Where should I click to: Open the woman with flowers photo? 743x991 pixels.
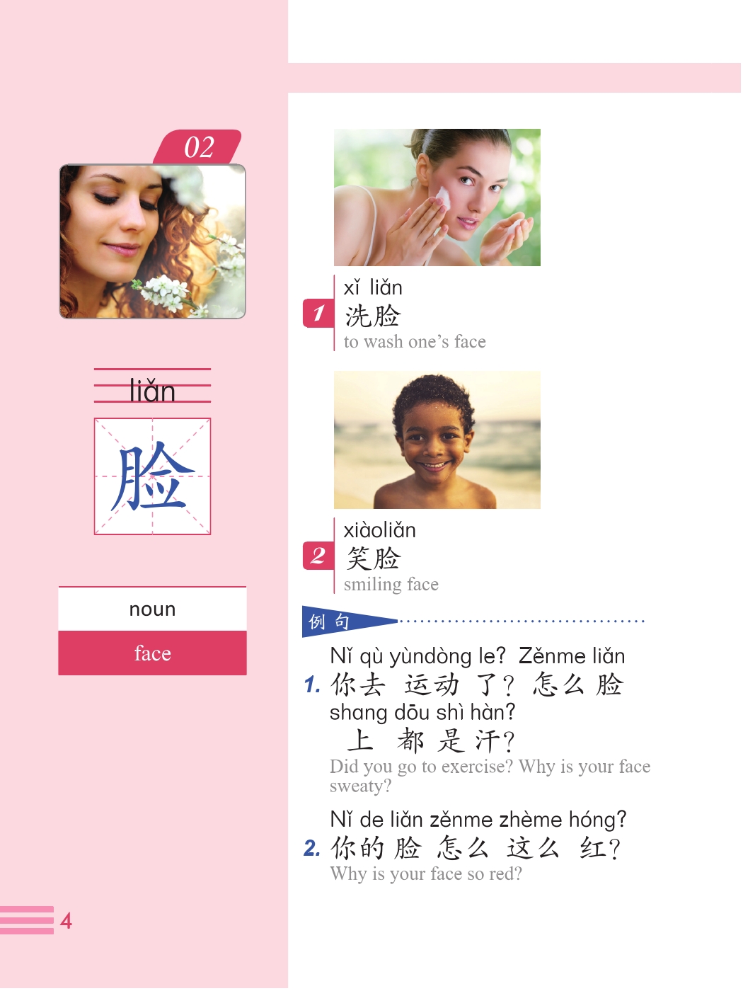pyautogui.click(x=152, y=241)
